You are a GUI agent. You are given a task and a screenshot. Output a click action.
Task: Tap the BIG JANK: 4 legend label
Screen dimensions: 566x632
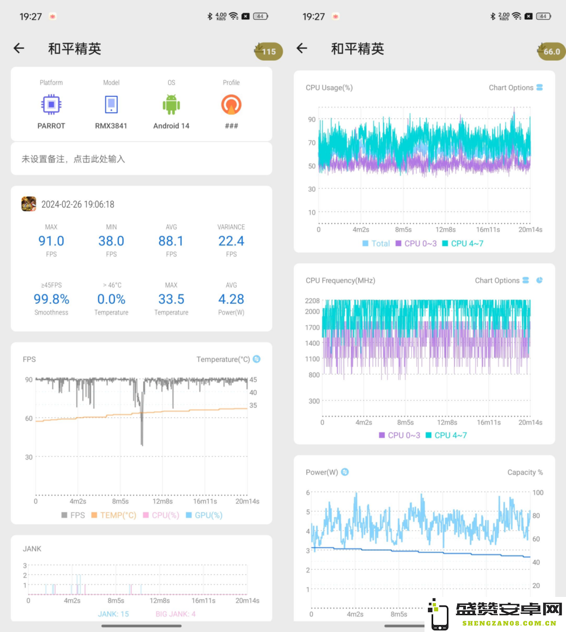(x=176, y=614)
